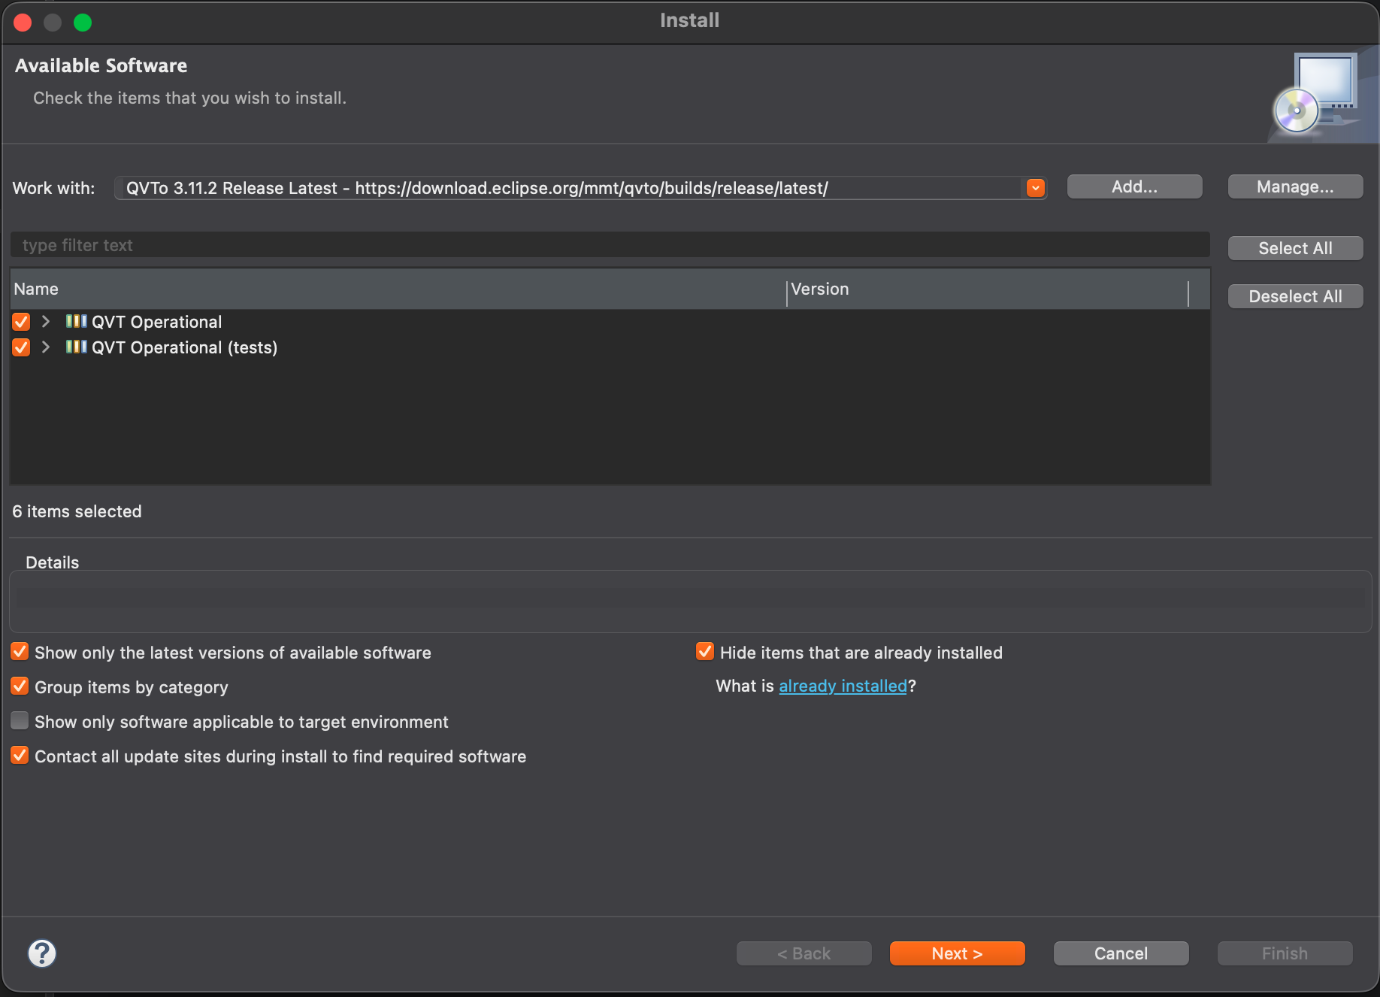Click the QVT Operational (tests) category icon

[x=76, y=347]
